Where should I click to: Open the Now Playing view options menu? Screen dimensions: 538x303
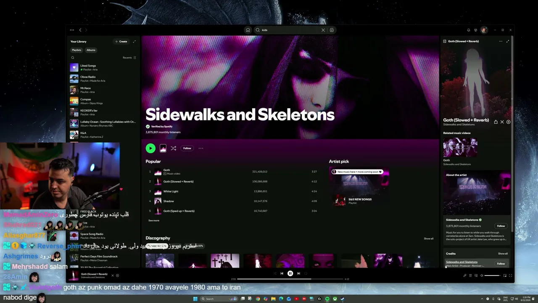(x=501, y=41)
